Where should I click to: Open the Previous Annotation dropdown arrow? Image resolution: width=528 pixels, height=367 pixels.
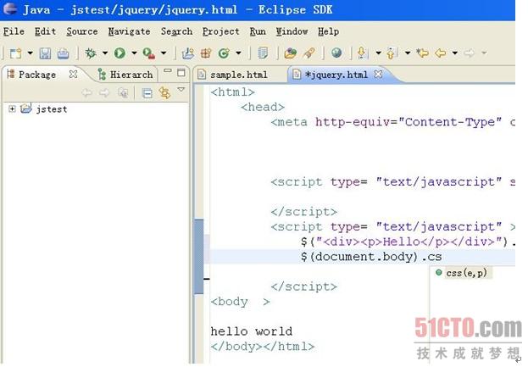point(408,53)
